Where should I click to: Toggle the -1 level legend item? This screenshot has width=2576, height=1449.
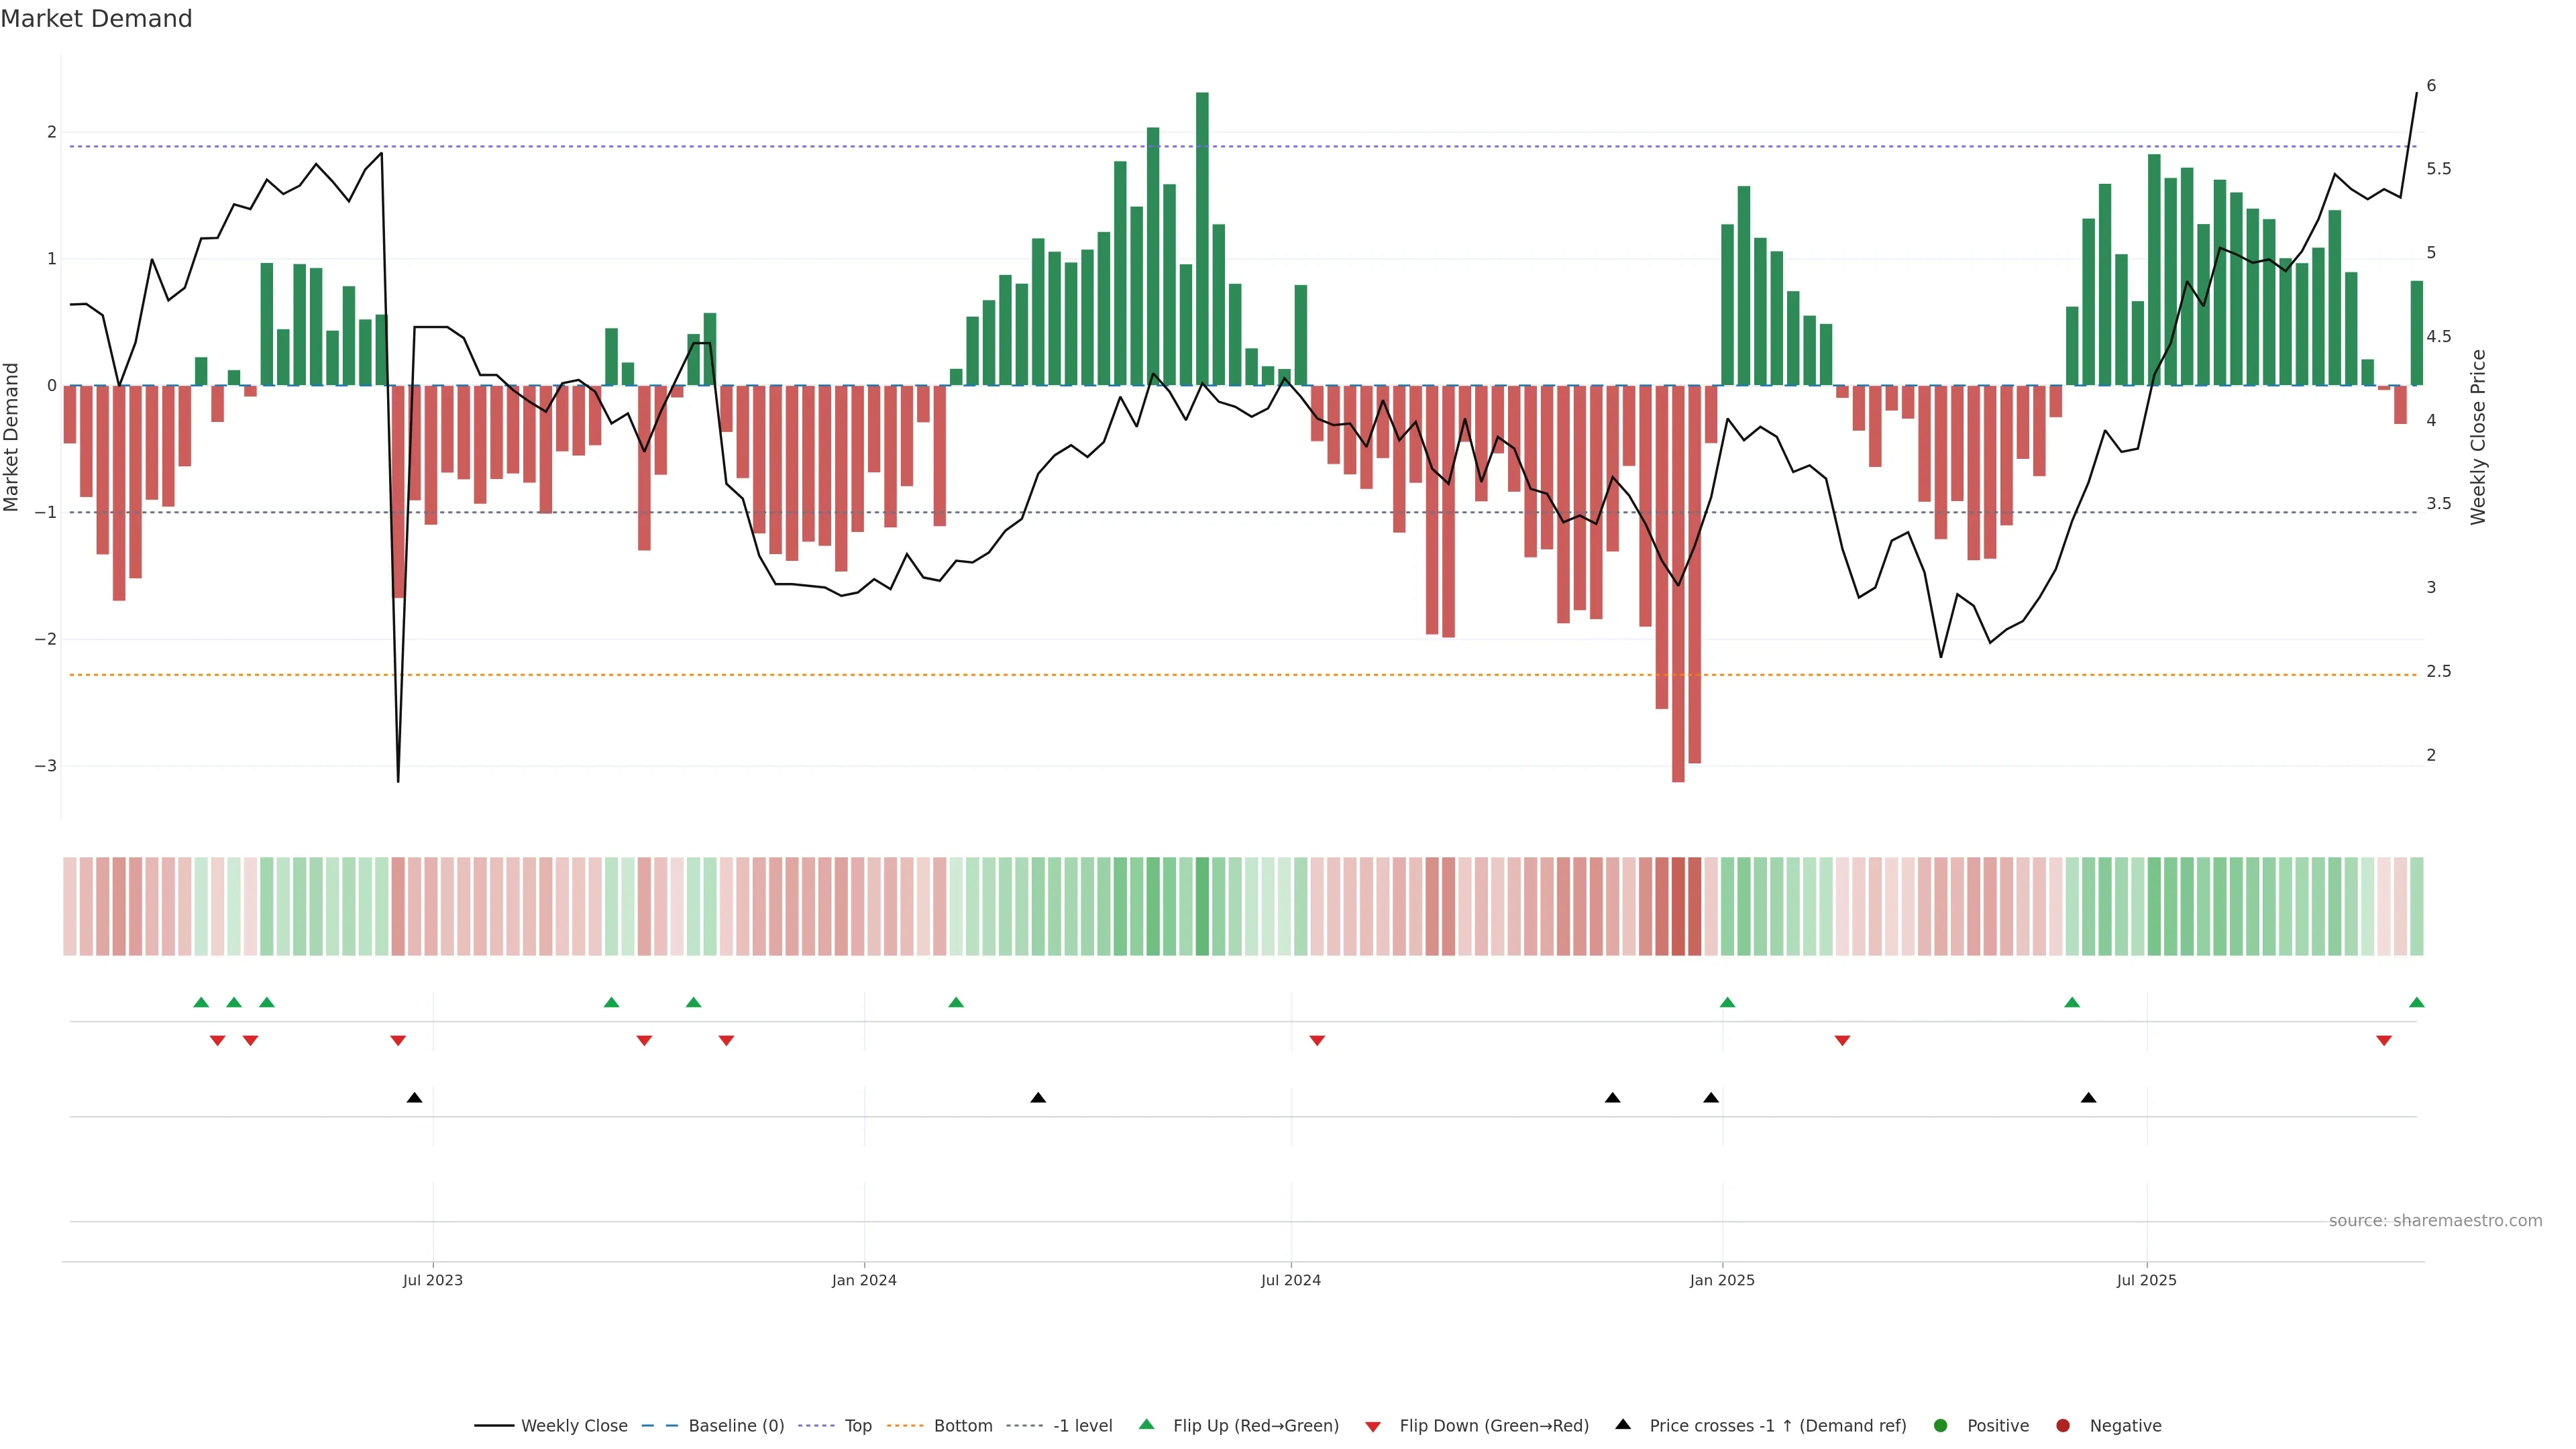click(1082, 1426)
